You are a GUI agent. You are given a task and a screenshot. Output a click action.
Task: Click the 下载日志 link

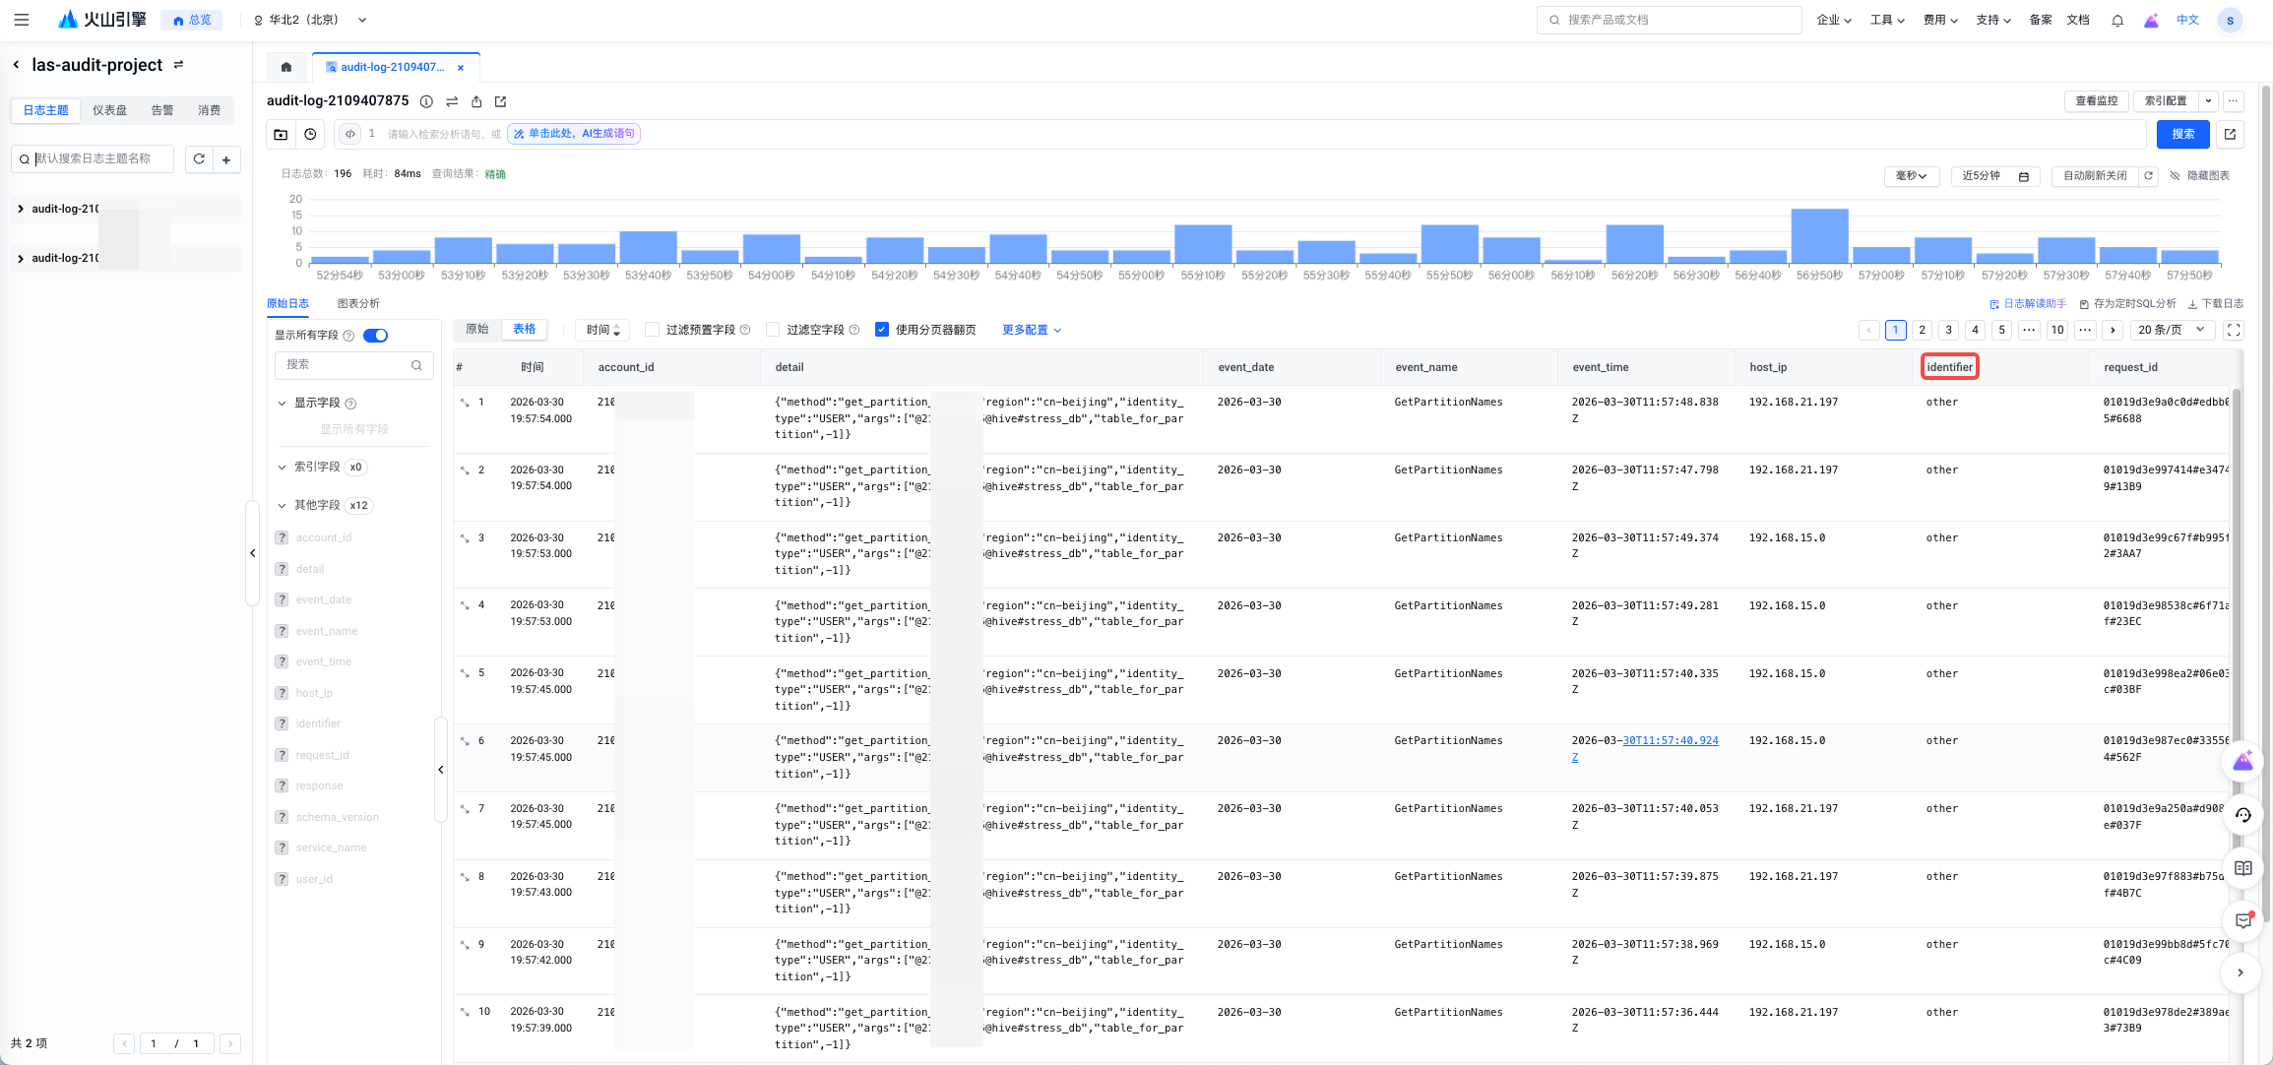click(2216, 303)
